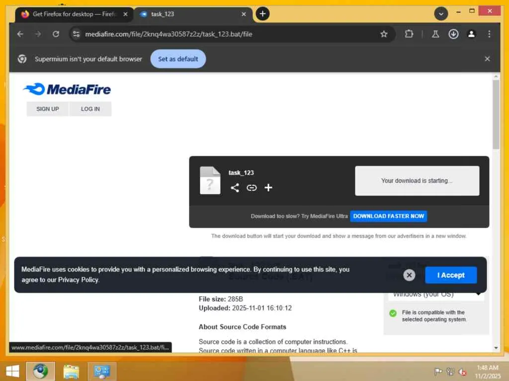Viewport: 509px width, 381px height.
Task: Open the browser profile avatar icon
Action: (x=471, y=34)
